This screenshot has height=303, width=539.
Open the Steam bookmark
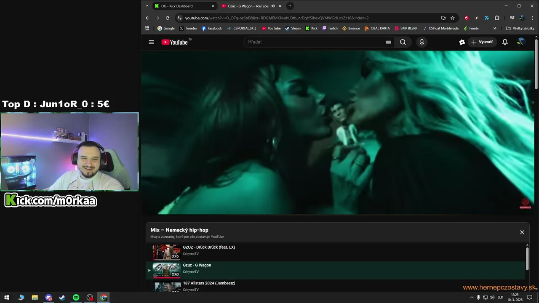coord(293,28)
